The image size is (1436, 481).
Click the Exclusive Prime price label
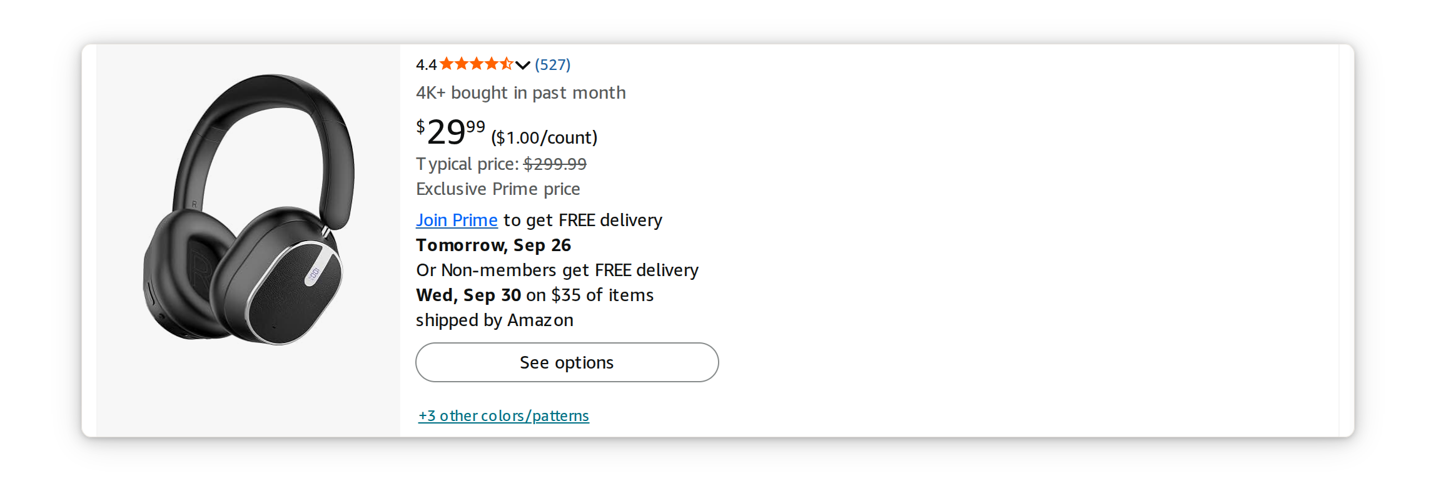coord(498,189)
